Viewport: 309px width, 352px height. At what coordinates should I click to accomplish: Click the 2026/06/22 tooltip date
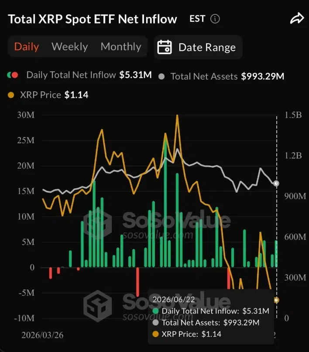(x=174, y=299)
